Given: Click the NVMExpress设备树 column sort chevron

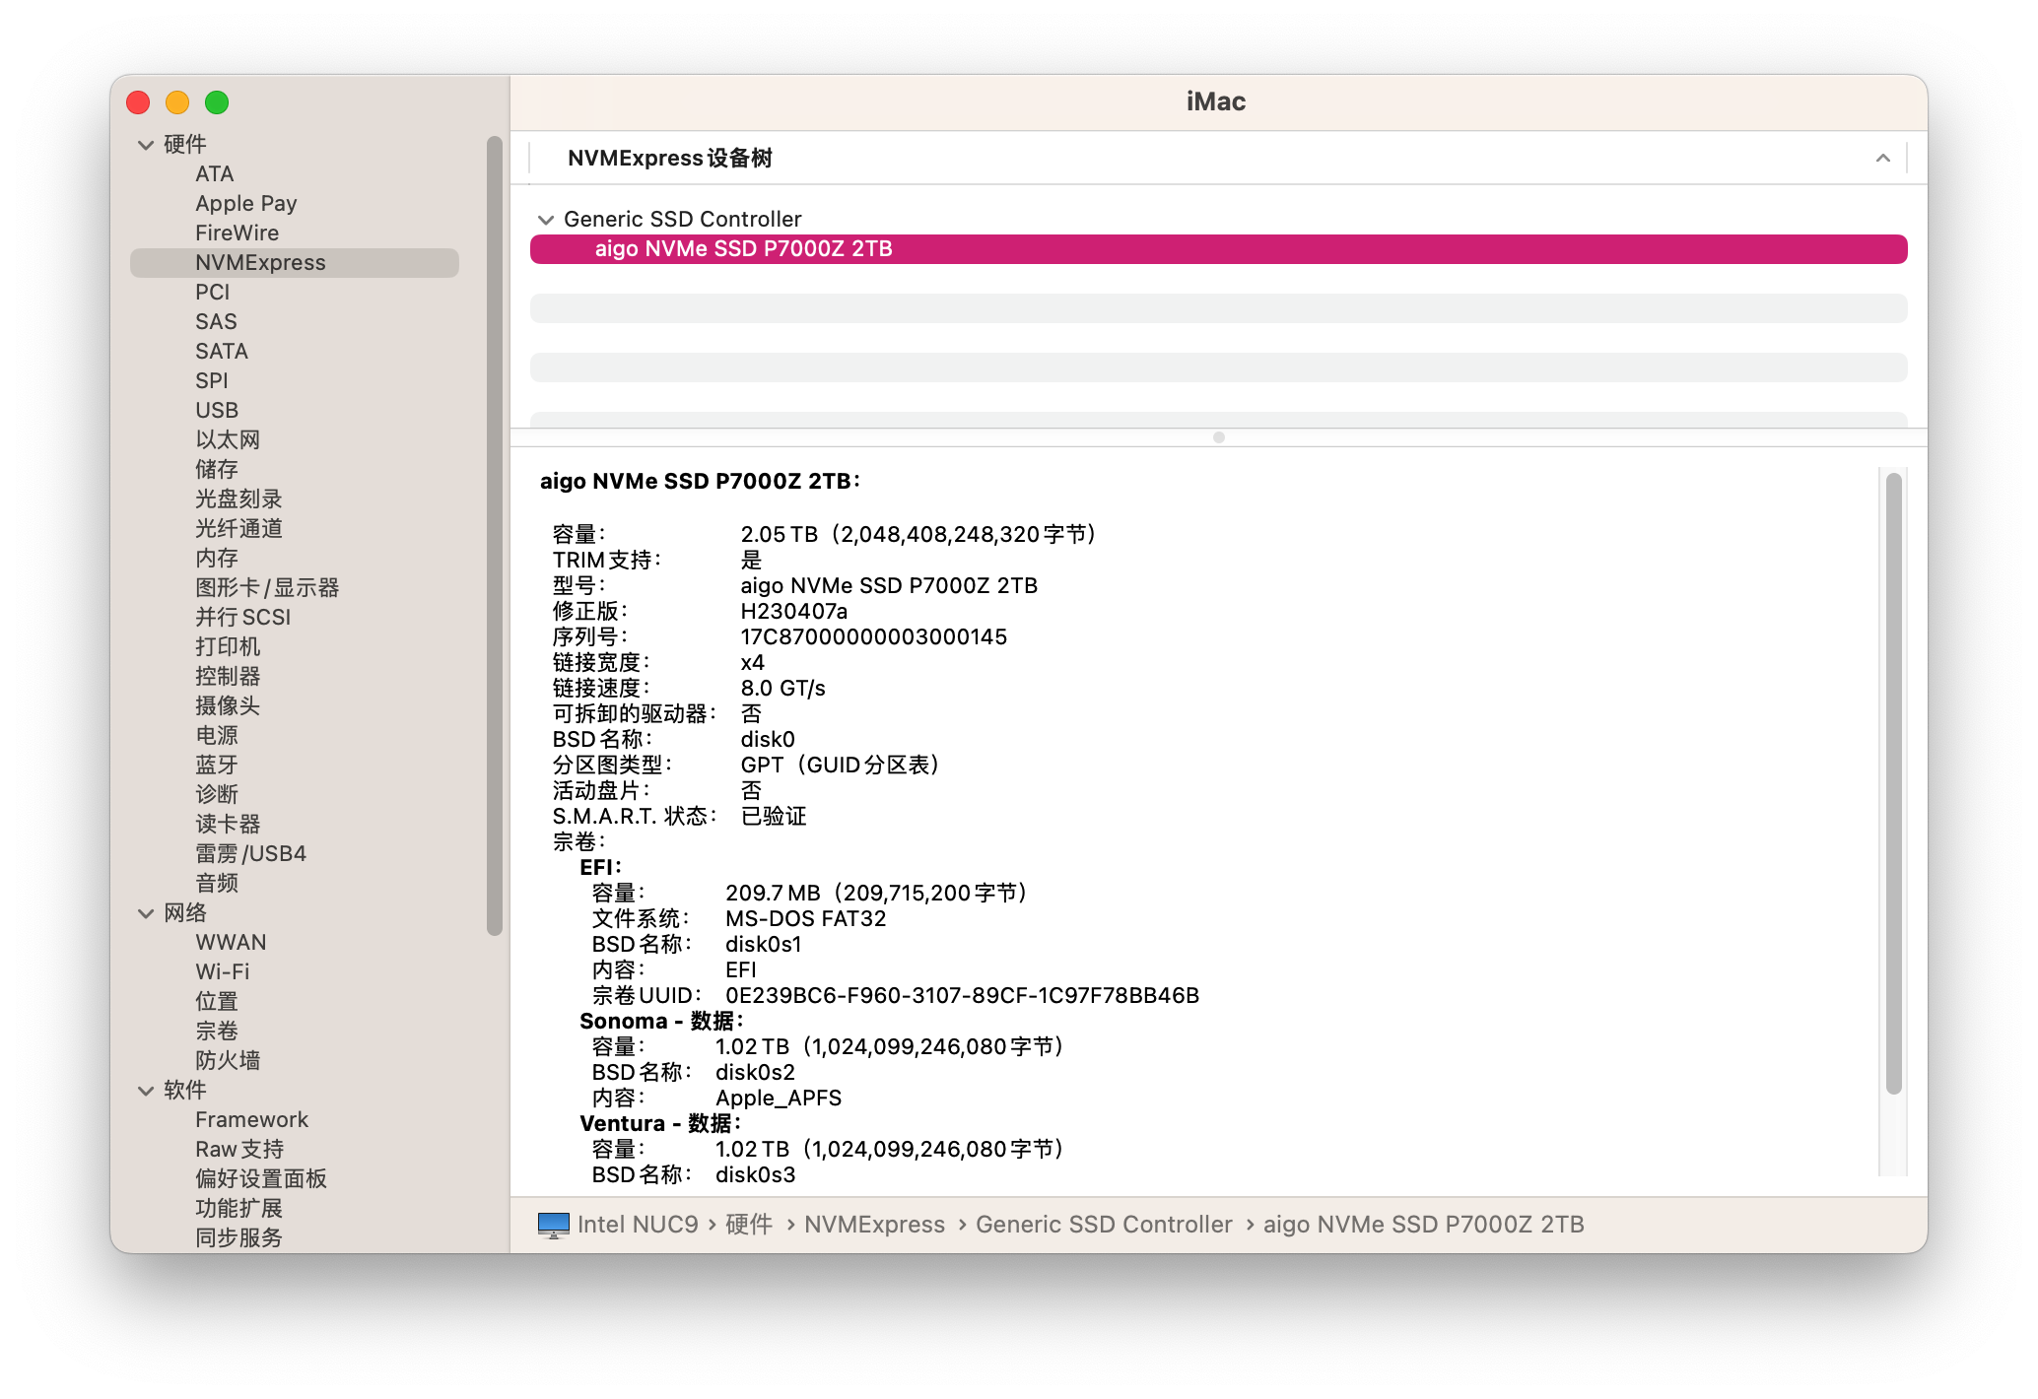Looking at the screenshot, I should (1882, 159).
